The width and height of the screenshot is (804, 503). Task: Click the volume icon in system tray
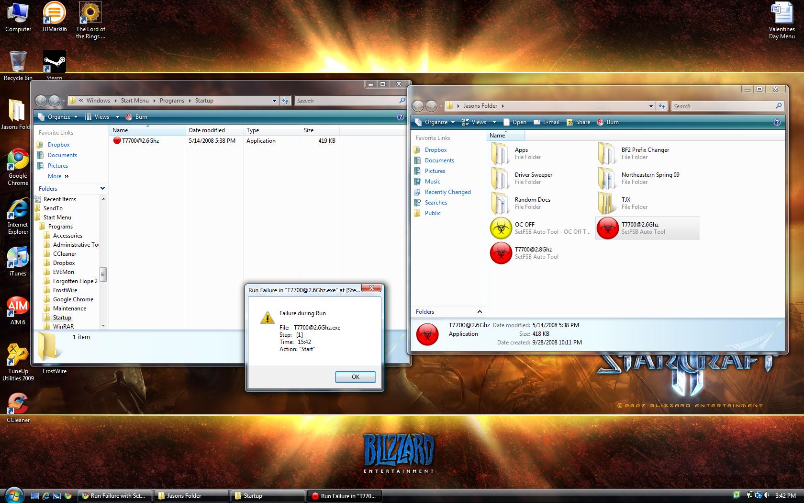[767, 495]
